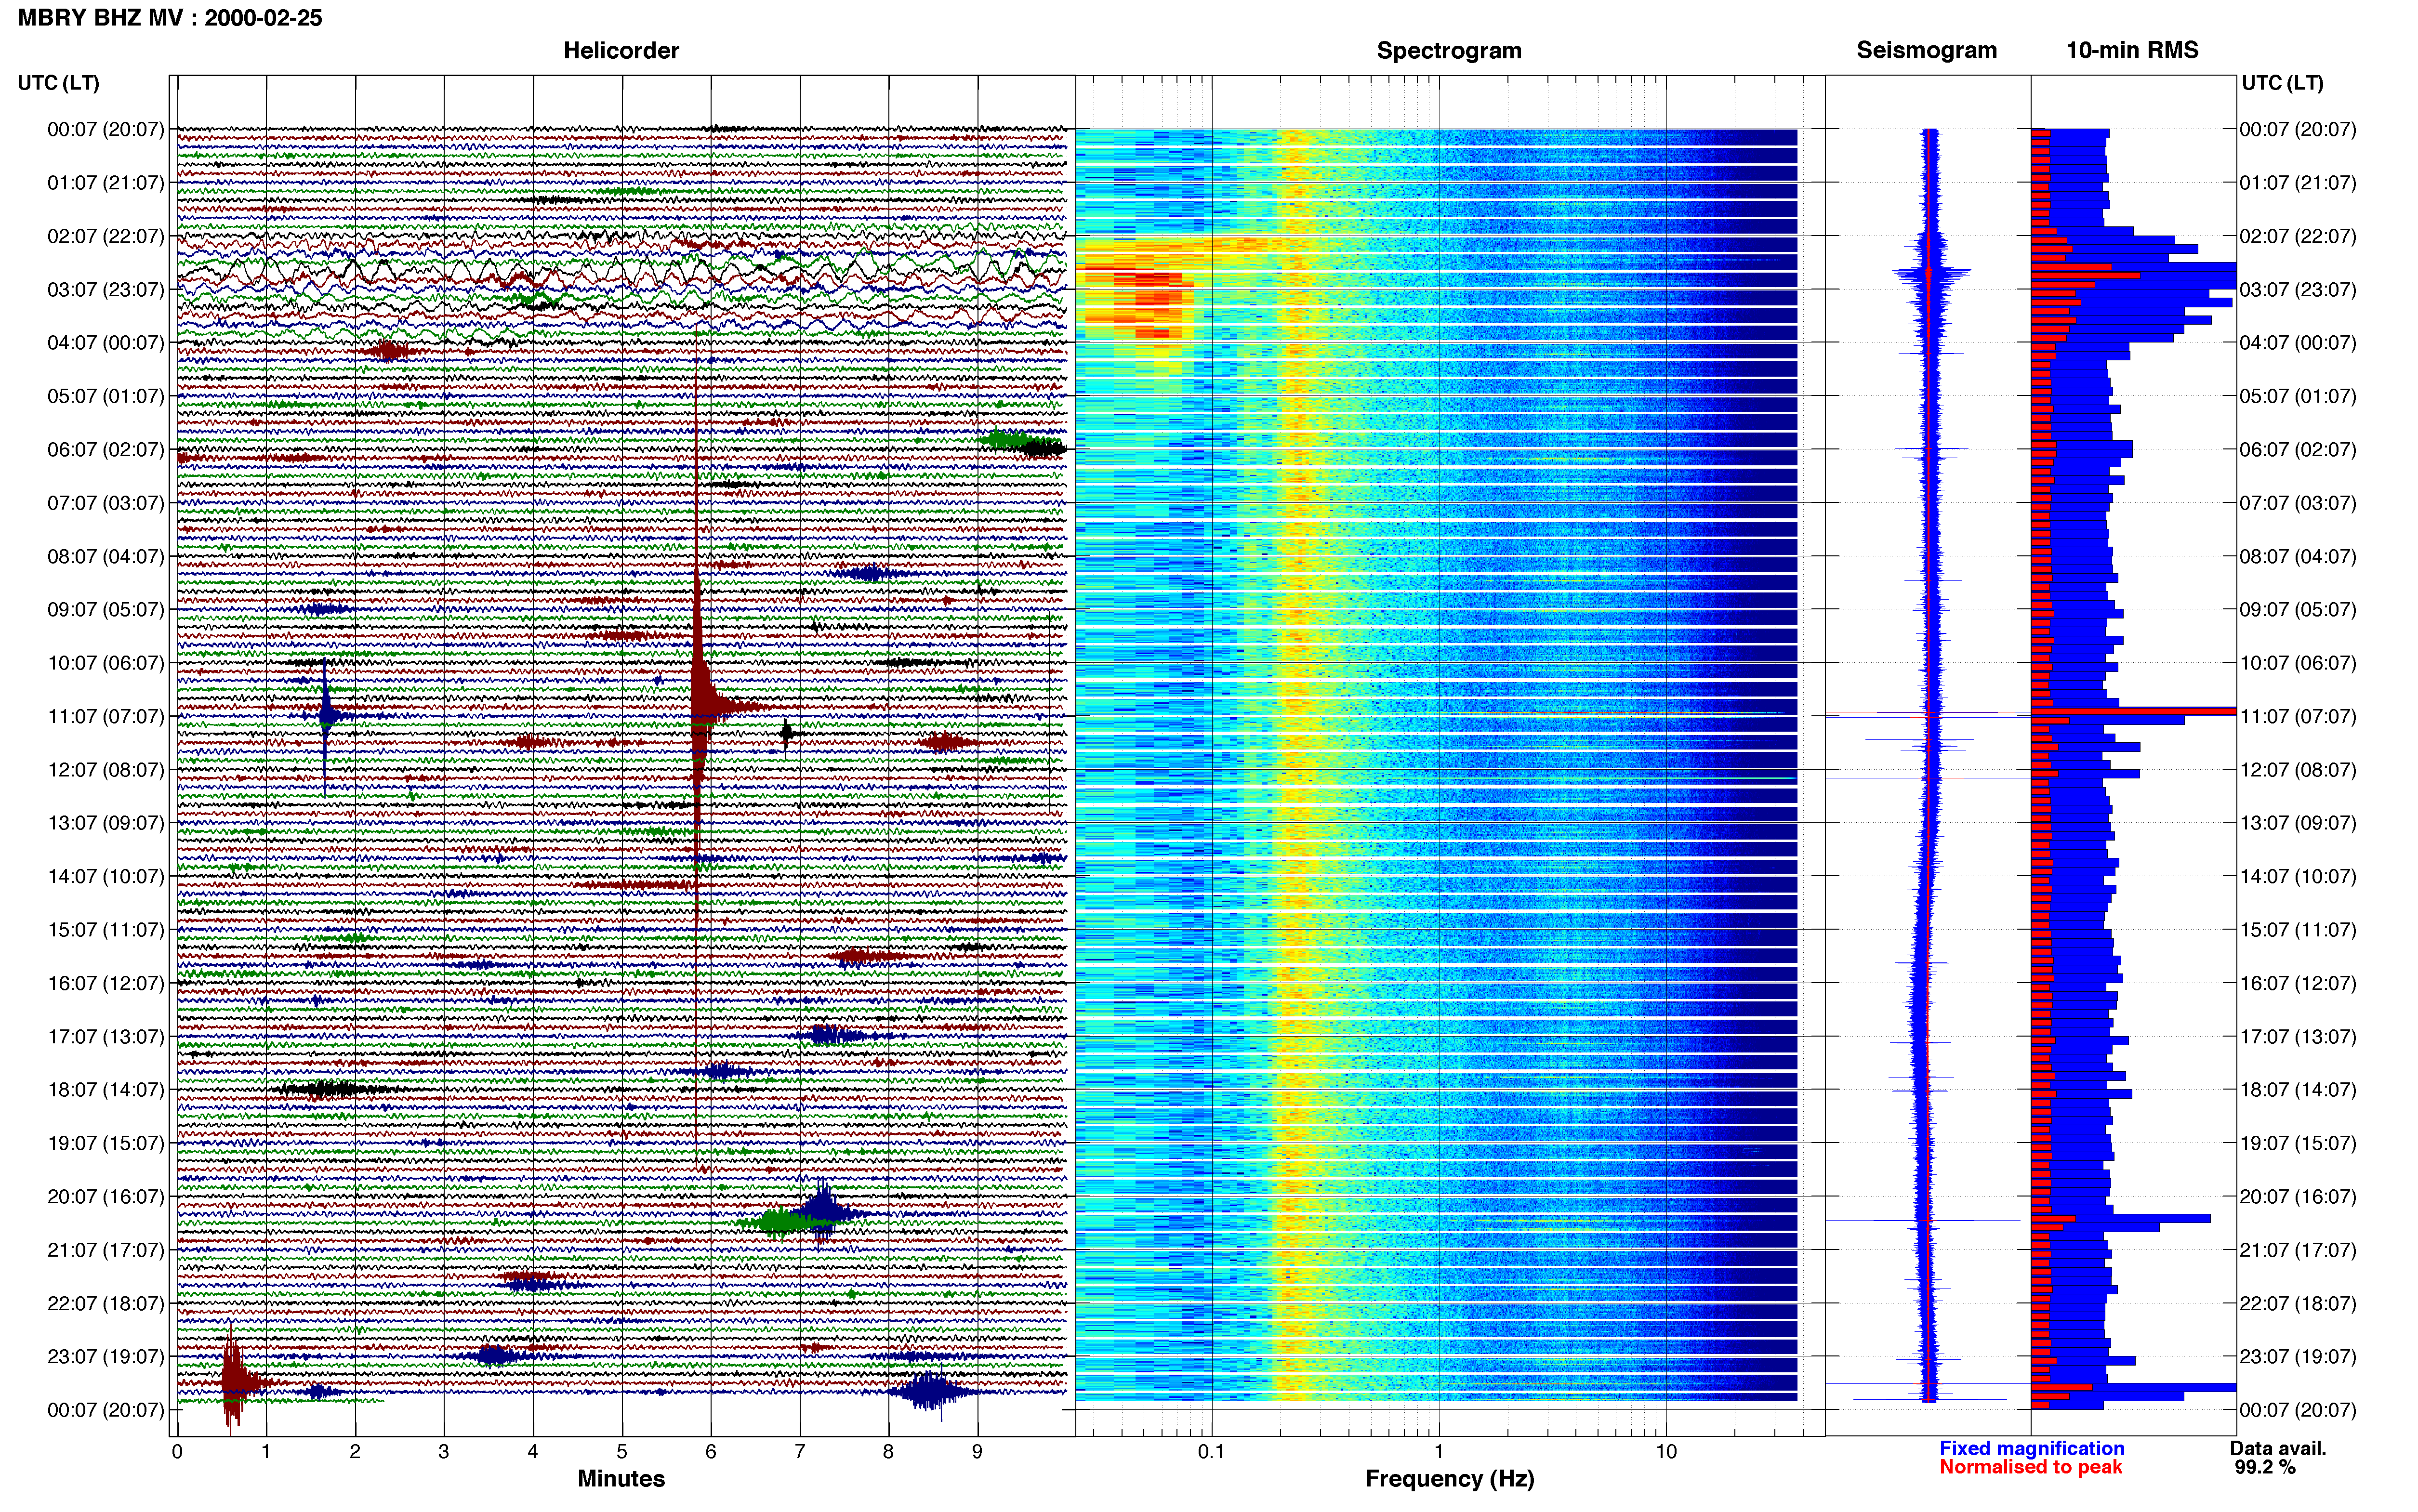Click right-side time label '20:07 (16:07)'
The image size is (2418, 1512).
(2298, 1196)
